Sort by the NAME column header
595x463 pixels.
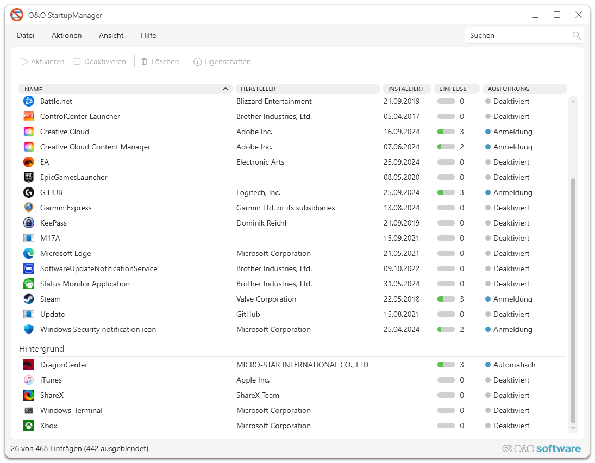(125, 89)
